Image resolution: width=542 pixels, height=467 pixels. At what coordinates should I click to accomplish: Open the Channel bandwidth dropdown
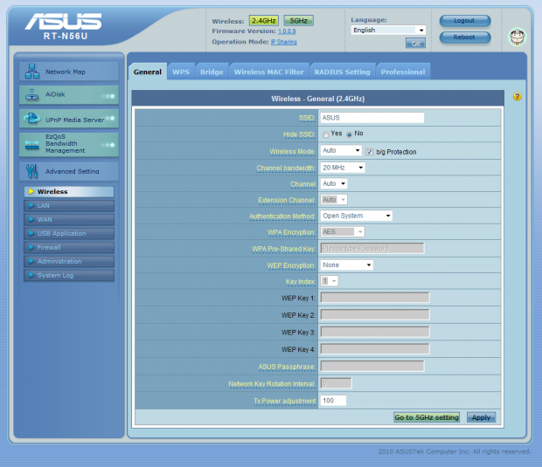coord(343,168)
